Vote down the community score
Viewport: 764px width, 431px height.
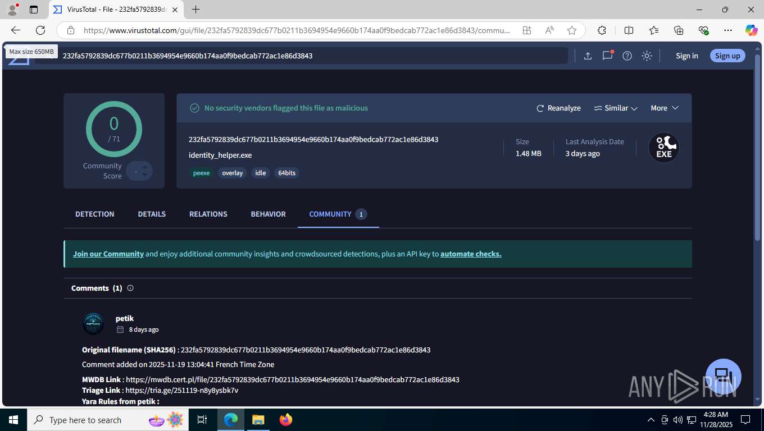[145, 175]
